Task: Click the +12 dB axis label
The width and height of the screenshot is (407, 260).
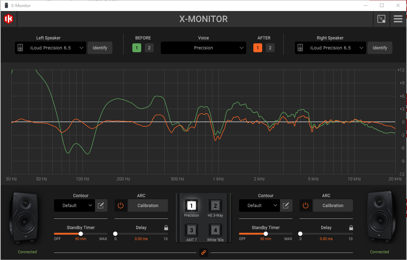Action: pos(401,70)
